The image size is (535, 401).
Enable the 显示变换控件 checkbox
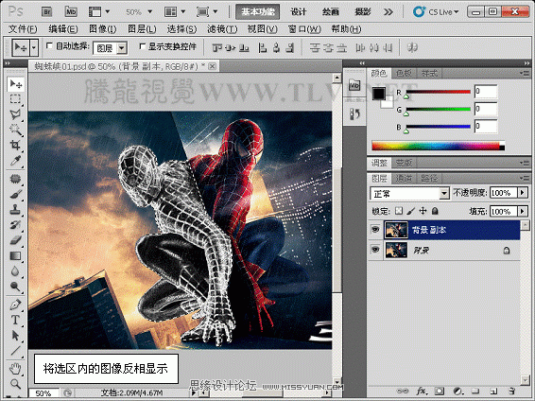(143, 46)
